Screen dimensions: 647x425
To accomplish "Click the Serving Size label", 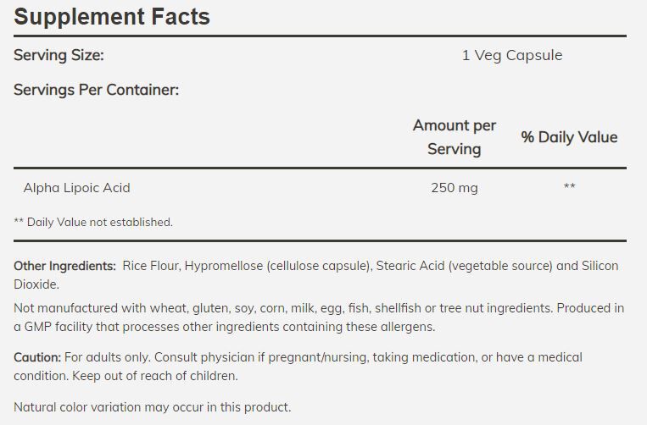I will [59, 55].
